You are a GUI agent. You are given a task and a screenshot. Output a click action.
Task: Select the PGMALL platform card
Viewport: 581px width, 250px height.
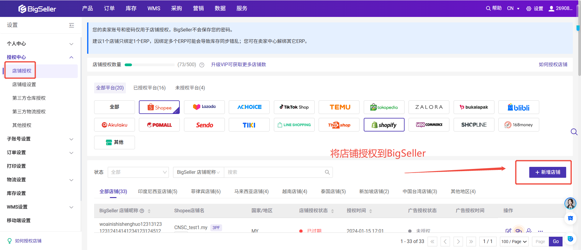tap(159, 125)
